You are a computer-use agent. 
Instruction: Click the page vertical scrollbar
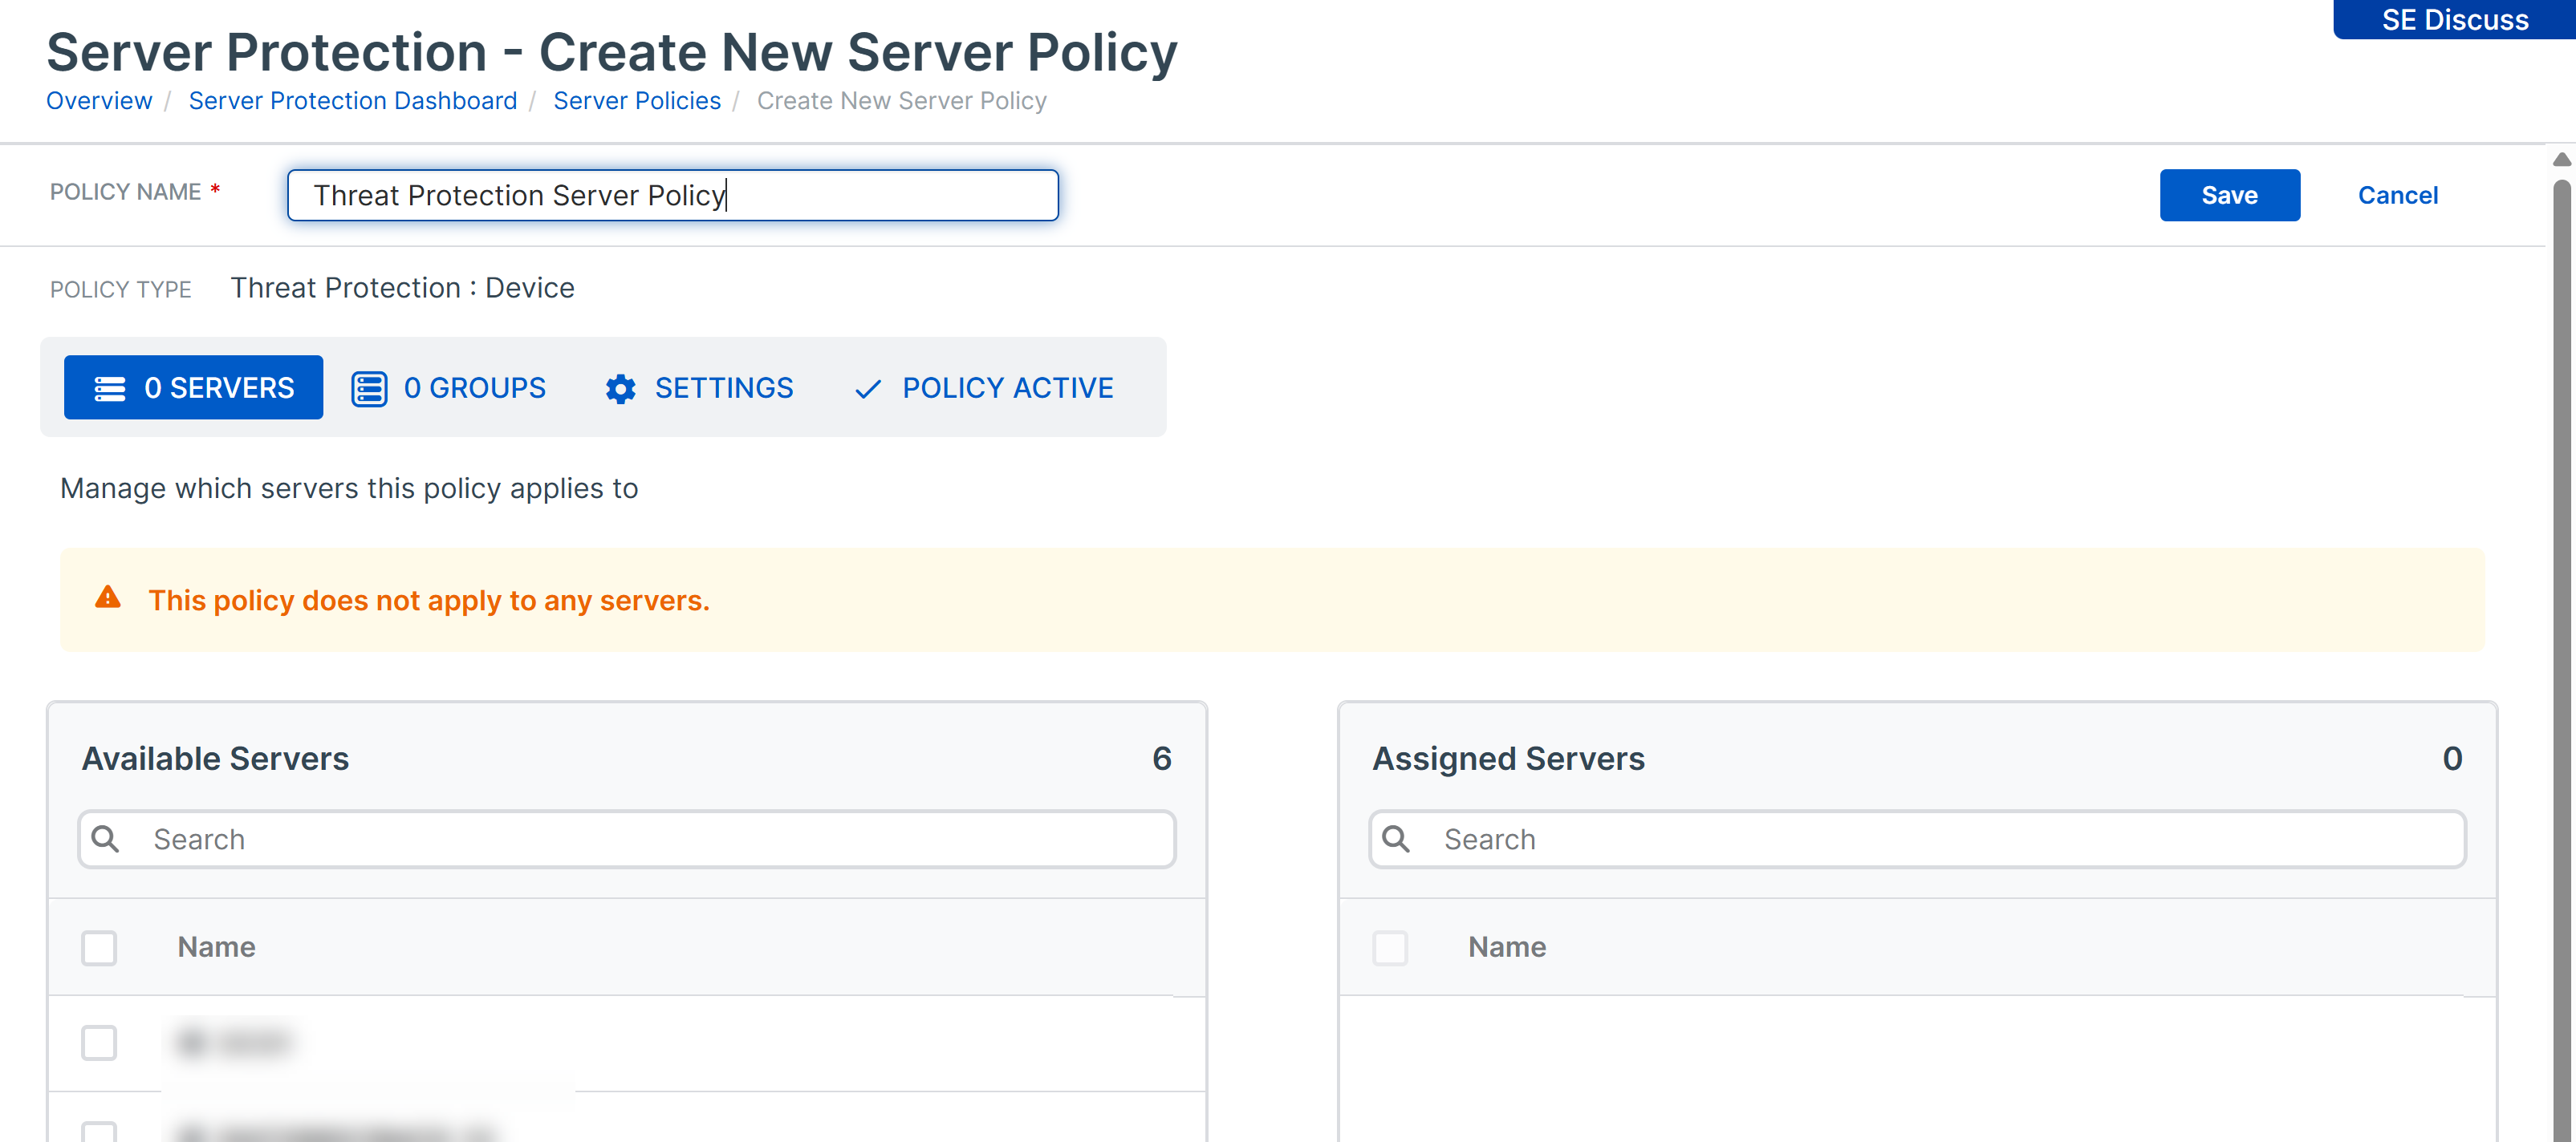pyautogui.click(x=2562, y=659)
